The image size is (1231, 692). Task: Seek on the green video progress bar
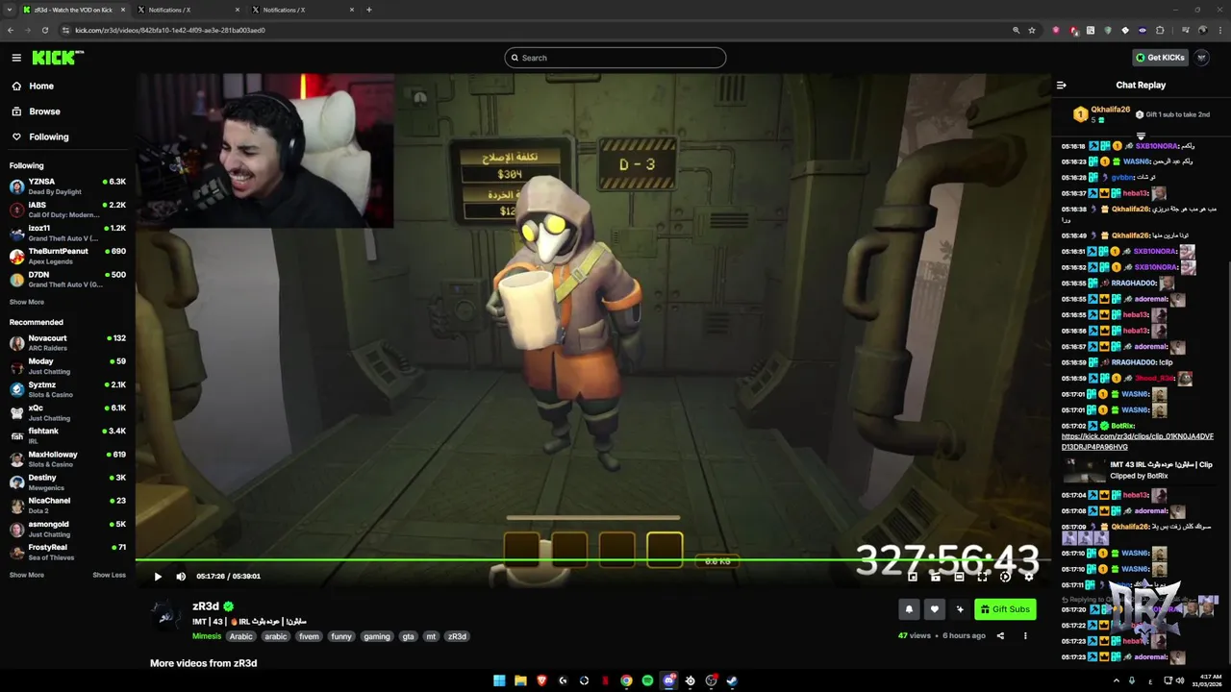click(592, 559)
